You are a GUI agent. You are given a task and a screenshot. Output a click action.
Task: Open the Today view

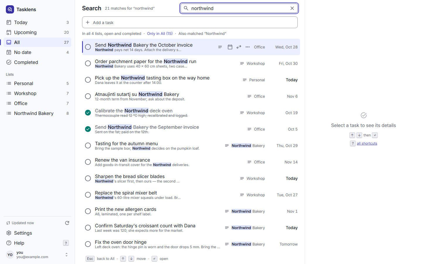tap(38, 22)
